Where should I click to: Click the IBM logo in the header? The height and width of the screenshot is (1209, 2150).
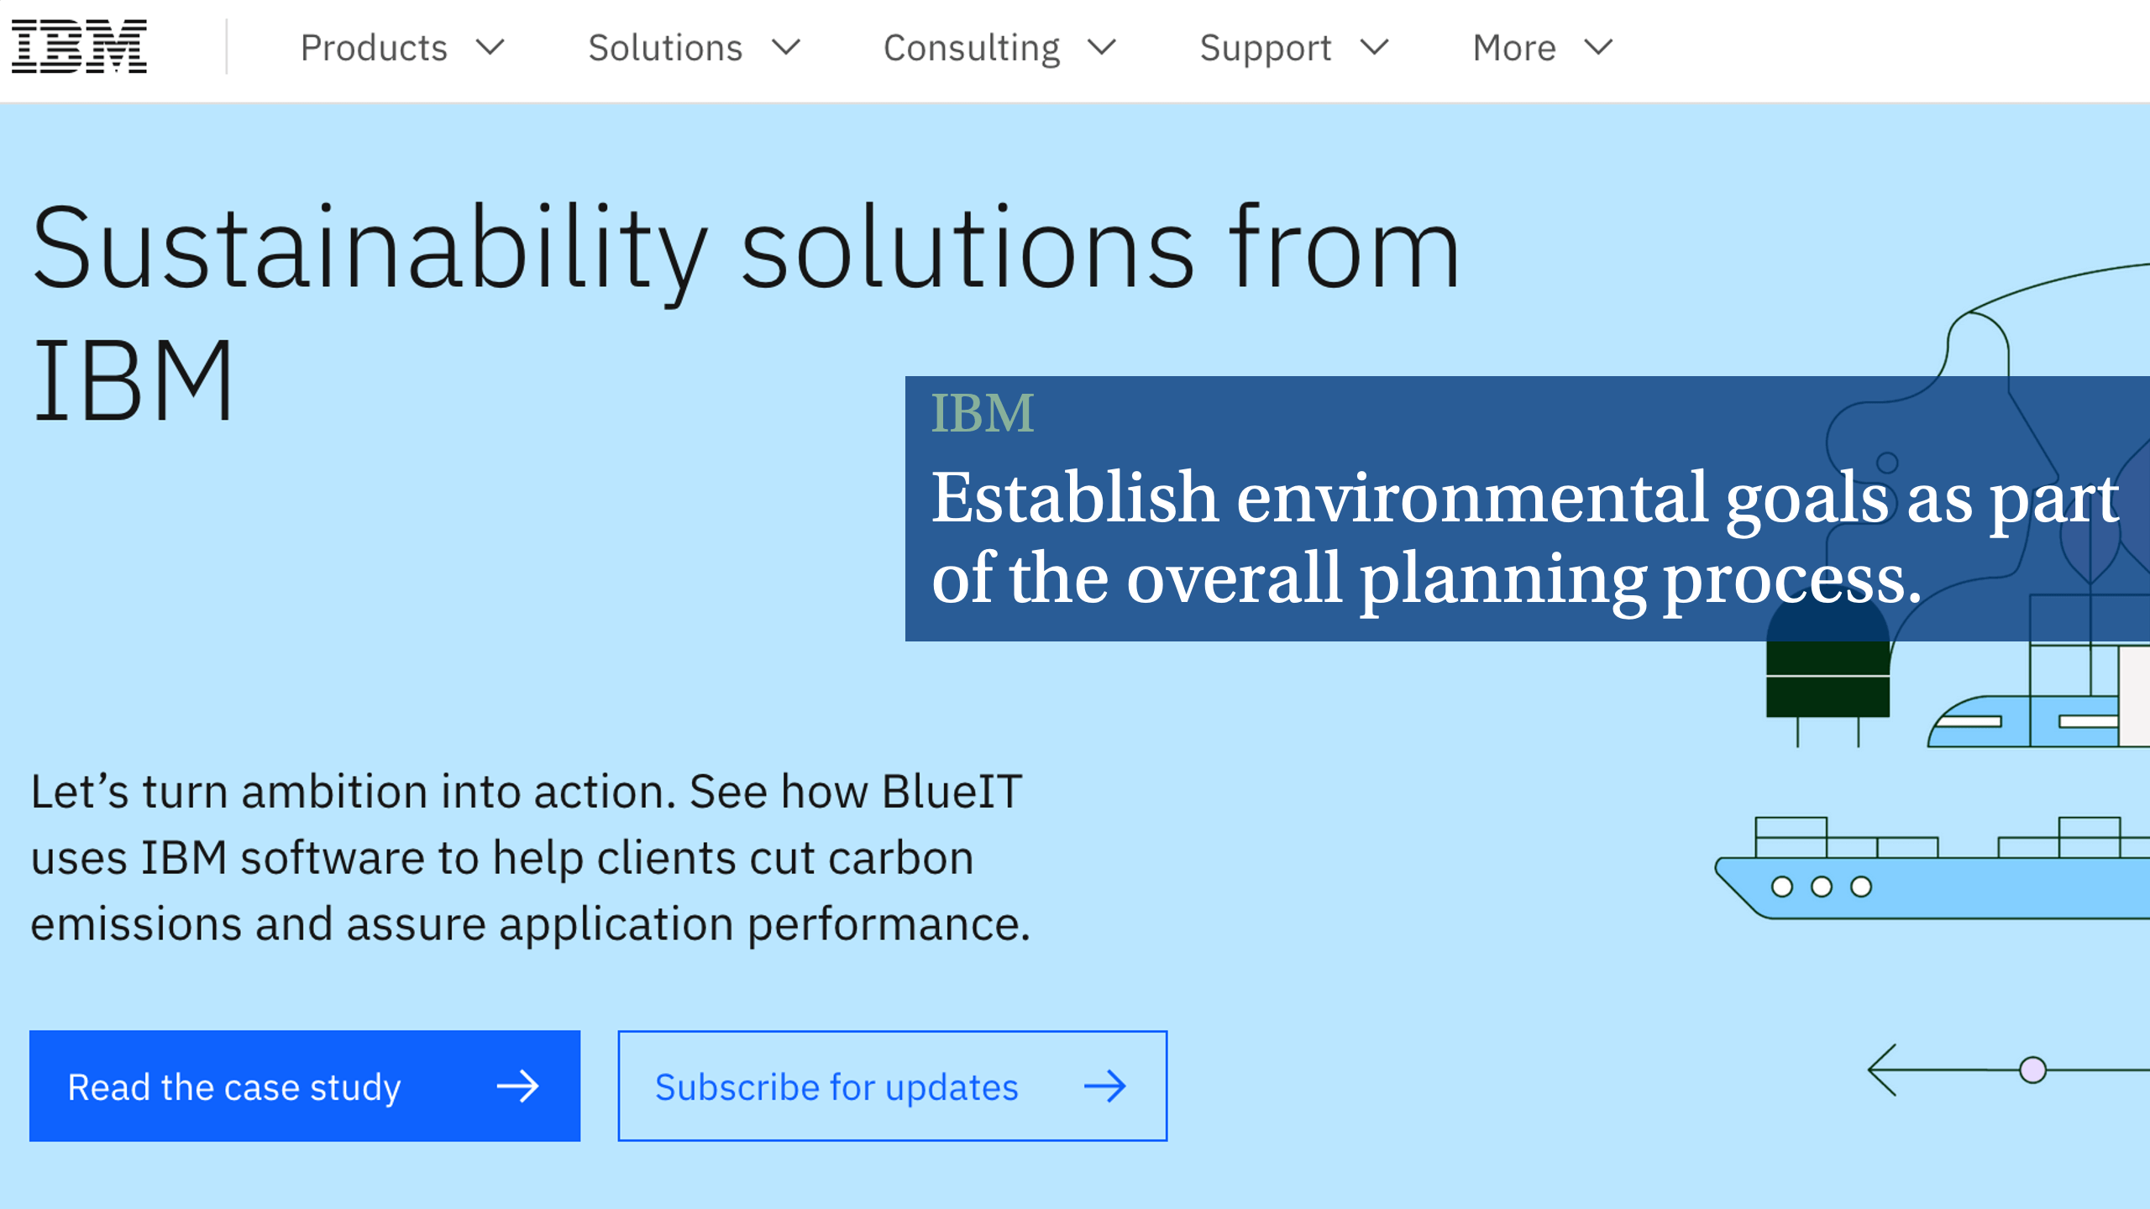79,47
